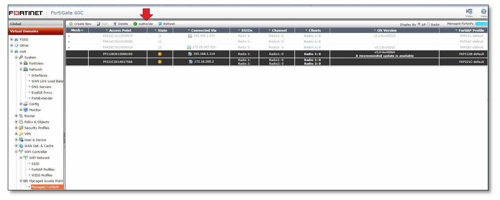Image resolution: width=500 pixels, height=200 pixels.
Task: Click the grayed Edit button
Action: pos(102,24)
